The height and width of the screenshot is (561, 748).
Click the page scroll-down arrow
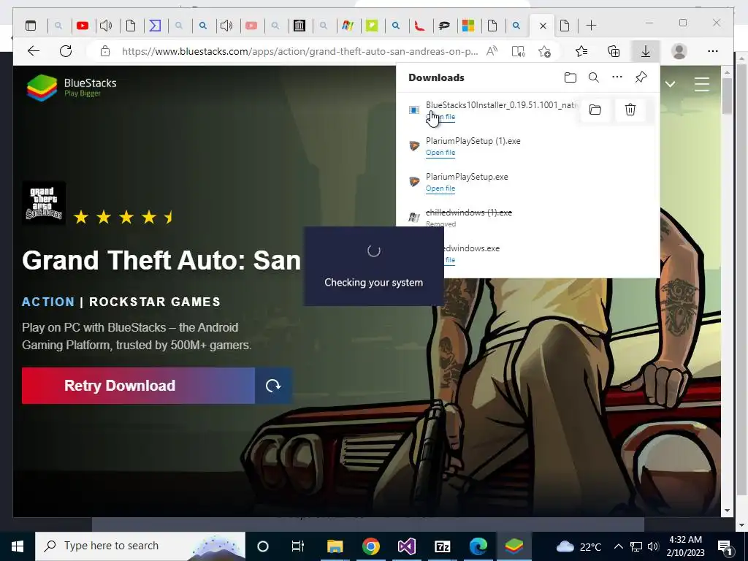(x=727, y=511)
